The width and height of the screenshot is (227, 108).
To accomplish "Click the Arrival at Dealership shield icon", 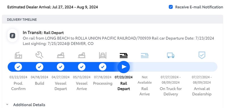I will [x=202, y=55].
